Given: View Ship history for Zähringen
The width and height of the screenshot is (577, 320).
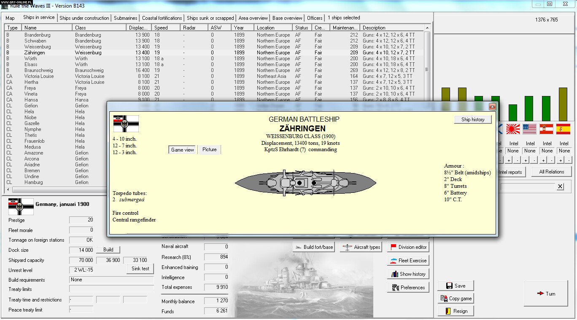Looking at the screenshot, I should (473, 120).
